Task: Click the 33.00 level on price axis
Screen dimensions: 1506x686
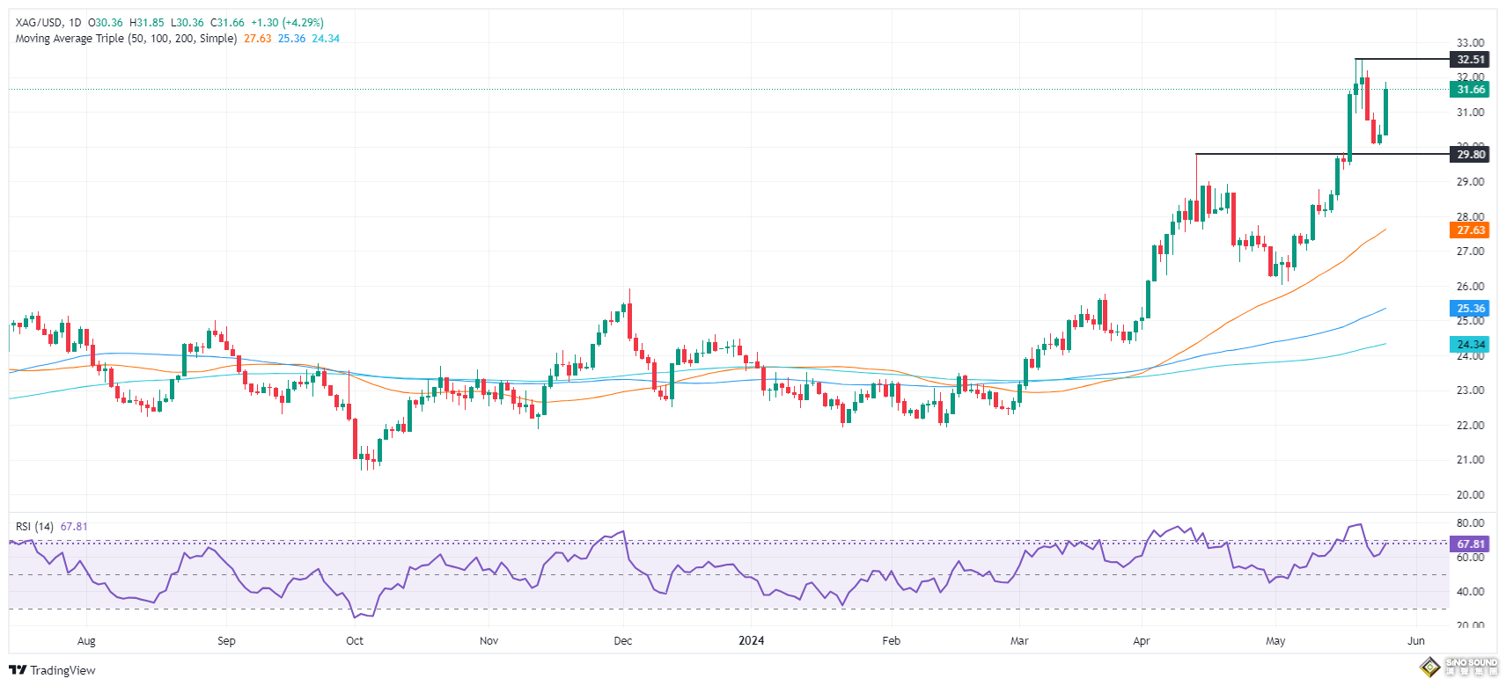Action: [x=1470, y=43]
